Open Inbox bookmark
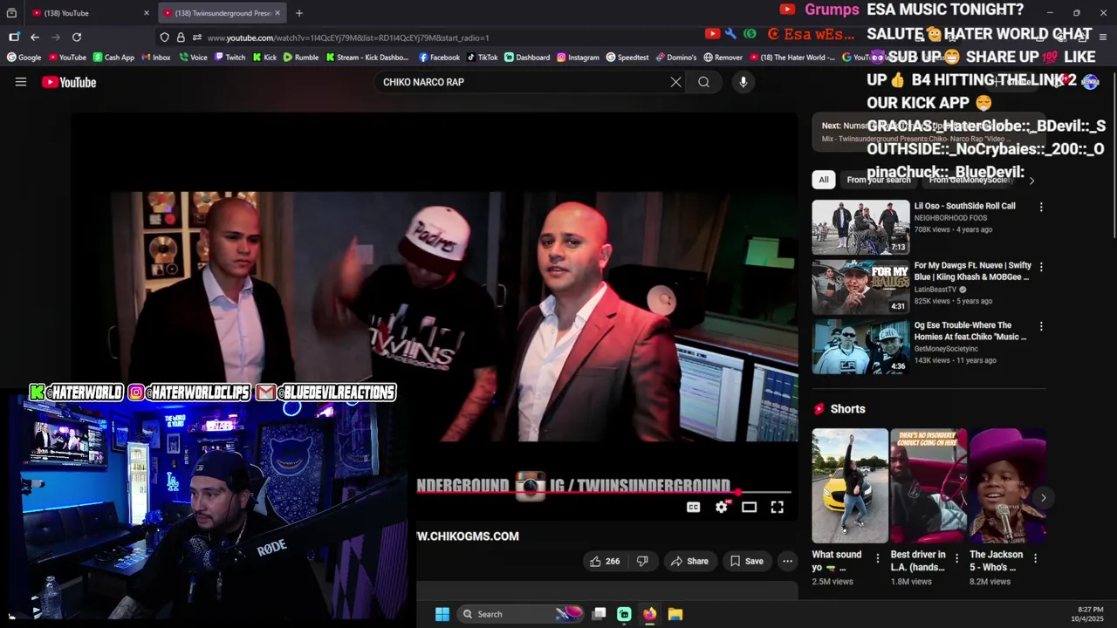Screen dimensions: 1117x628 [155, 58]
